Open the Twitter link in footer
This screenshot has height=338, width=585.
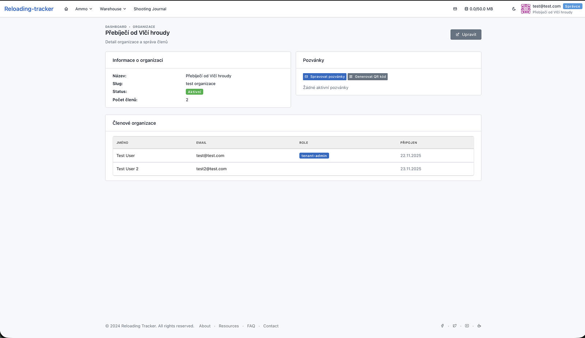454,326
